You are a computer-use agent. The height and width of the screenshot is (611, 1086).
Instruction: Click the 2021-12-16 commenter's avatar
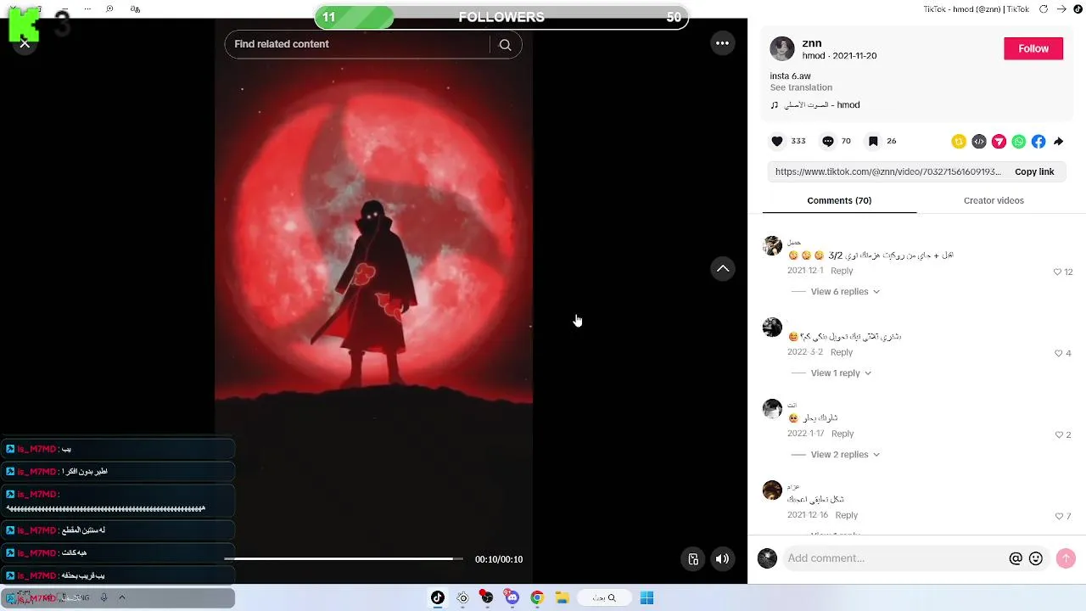click(772, 490)
